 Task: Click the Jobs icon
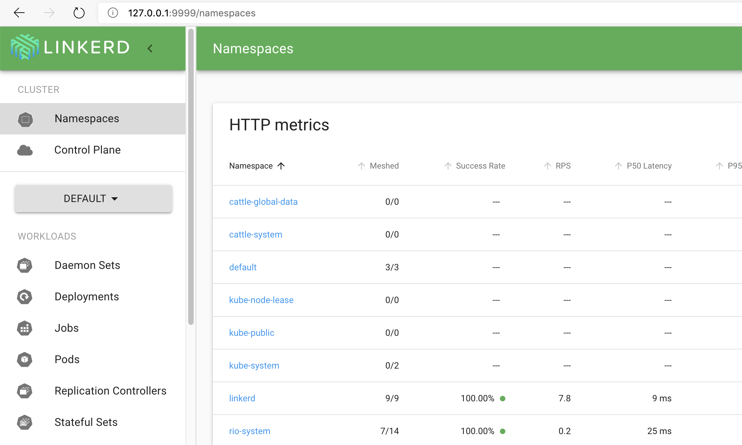[x=25, y=328]
